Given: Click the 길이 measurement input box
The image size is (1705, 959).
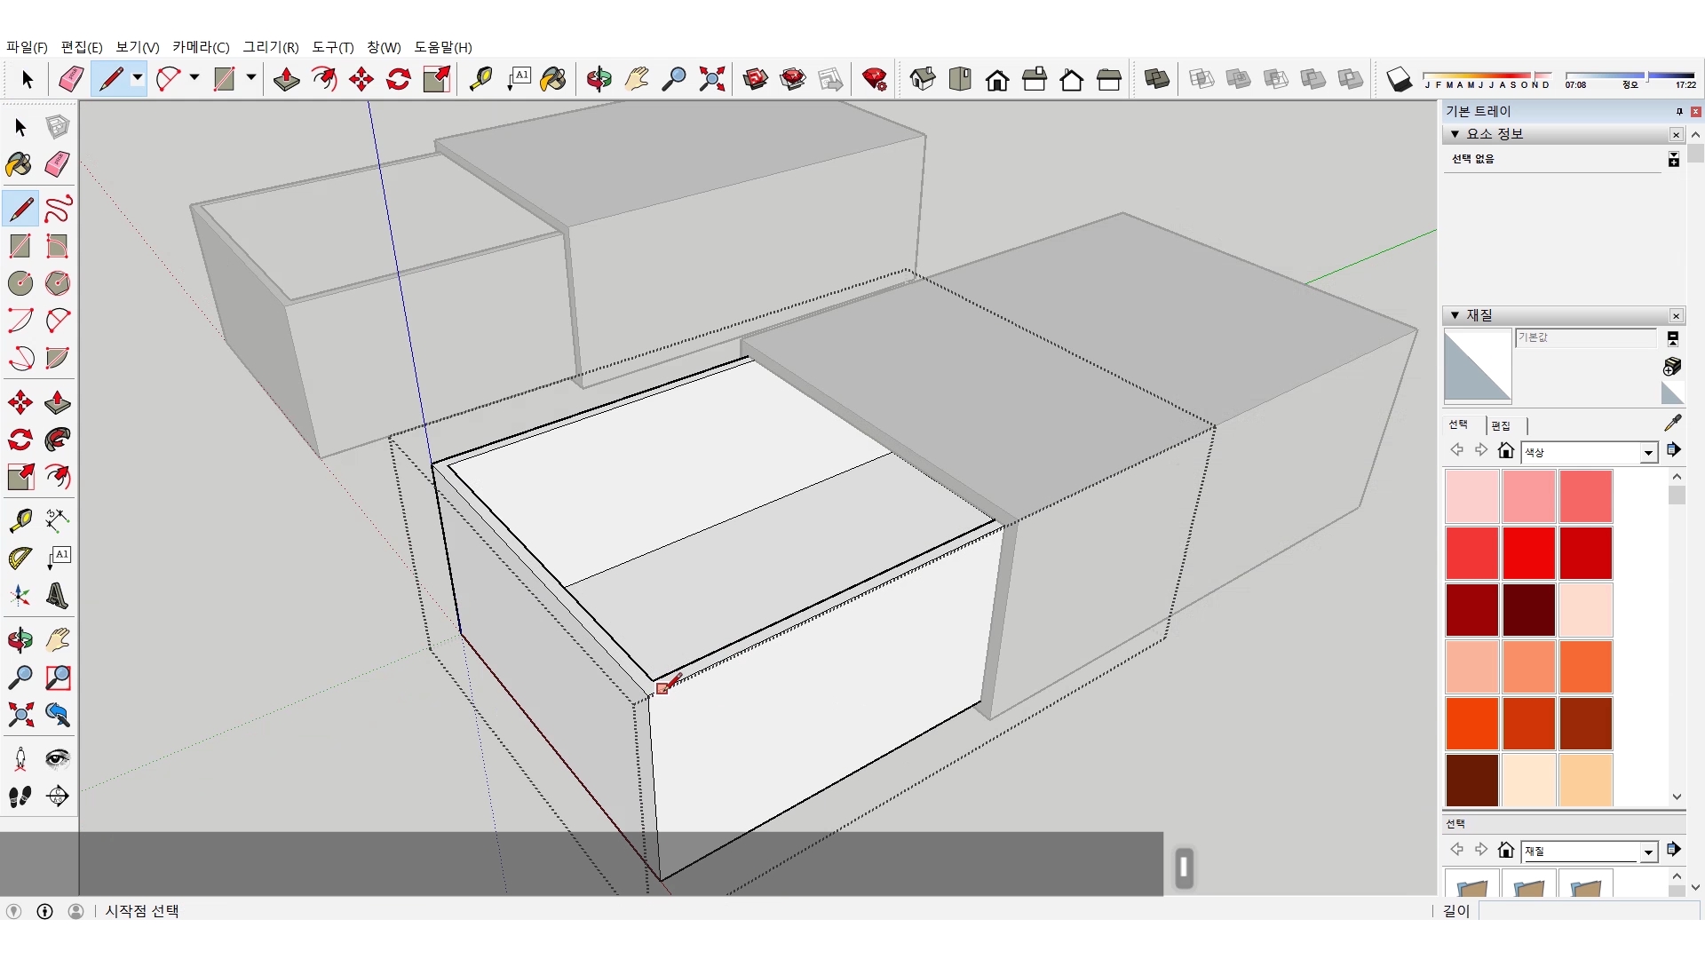Looking at the screenshot, I should [1588, 911].
